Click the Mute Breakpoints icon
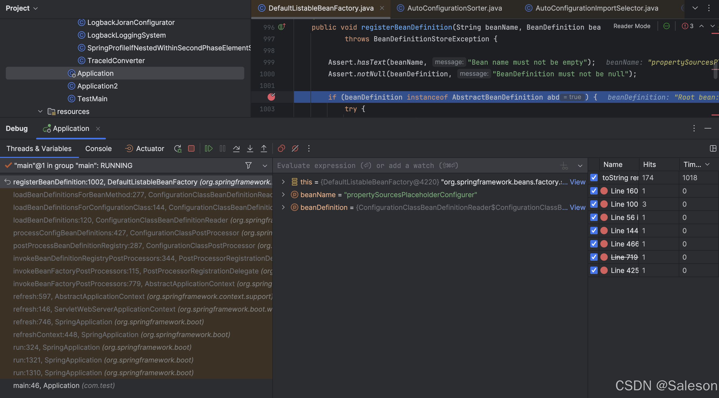 pos(296,148)
